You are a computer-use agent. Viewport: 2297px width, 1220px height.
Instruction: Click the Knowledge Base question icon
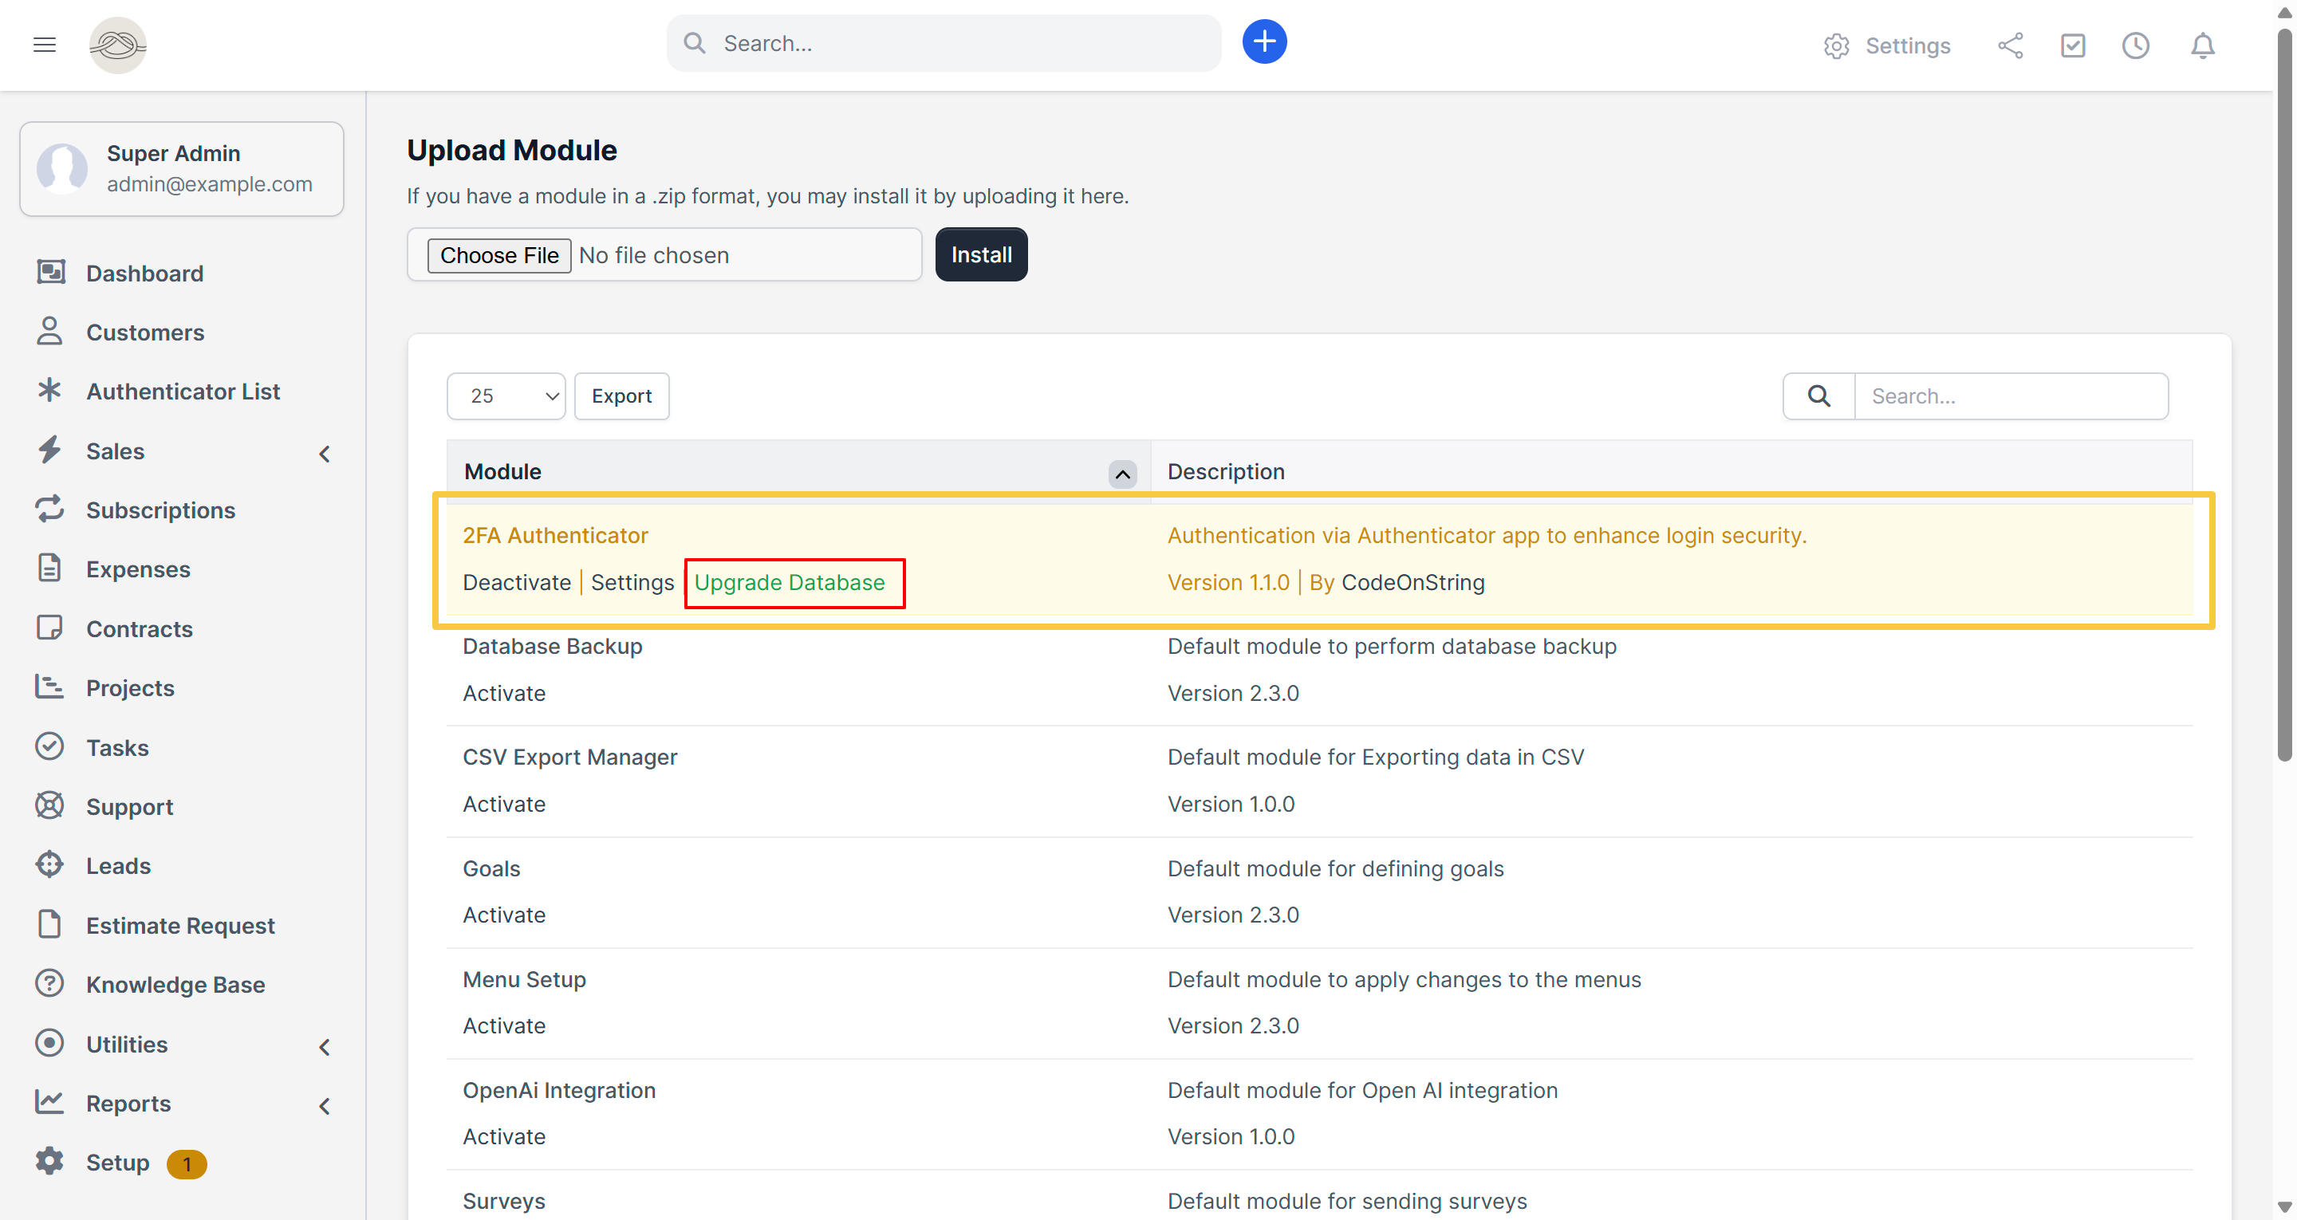[50, 982]
